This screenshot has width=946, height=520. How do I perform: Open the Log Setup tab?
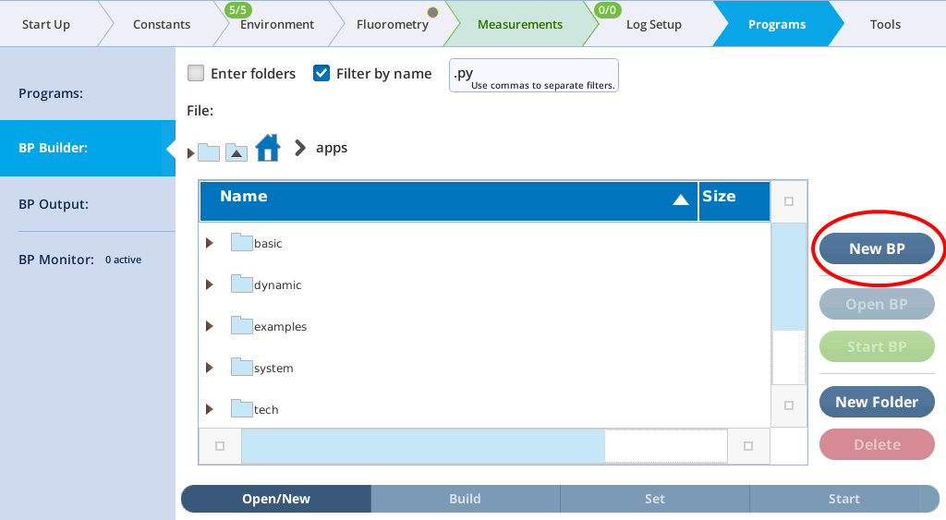click(x=653, y=24)
